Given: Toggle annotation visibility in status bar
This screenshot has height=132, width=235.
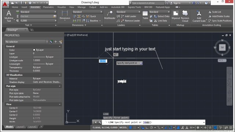Looking at the screenshot, I should tap(178, 128).
